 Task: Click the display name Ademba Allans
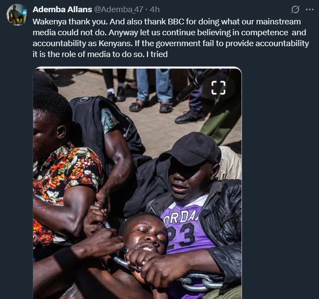(x=62, y=10)
